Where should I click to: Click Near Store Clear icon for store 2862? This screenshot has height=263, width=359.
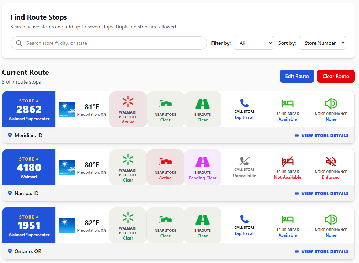[165, 104]
